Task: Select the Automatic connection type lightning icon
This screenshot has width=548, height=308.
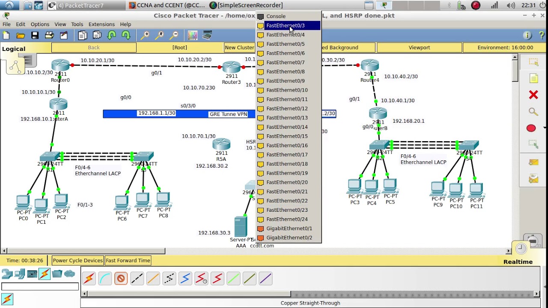Action: click(x=89, y=279)
